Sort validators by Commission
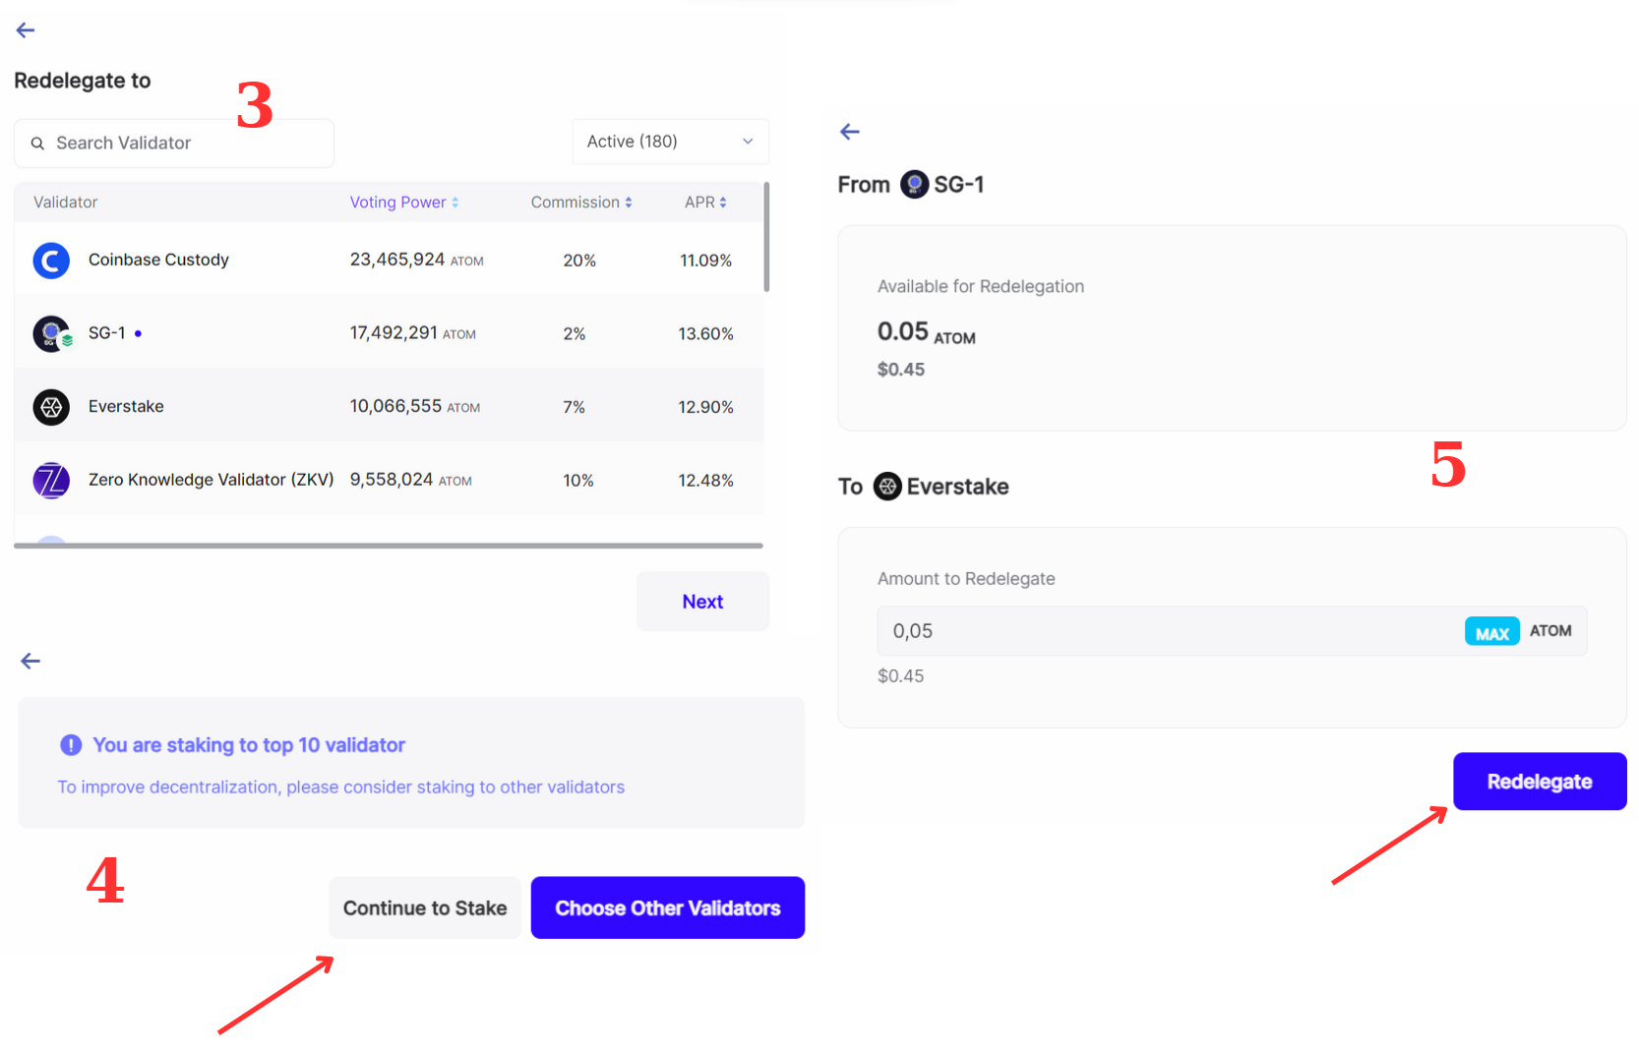Image resolution: width=1639 pixels, height=1049 pixels. click(581, 203)
